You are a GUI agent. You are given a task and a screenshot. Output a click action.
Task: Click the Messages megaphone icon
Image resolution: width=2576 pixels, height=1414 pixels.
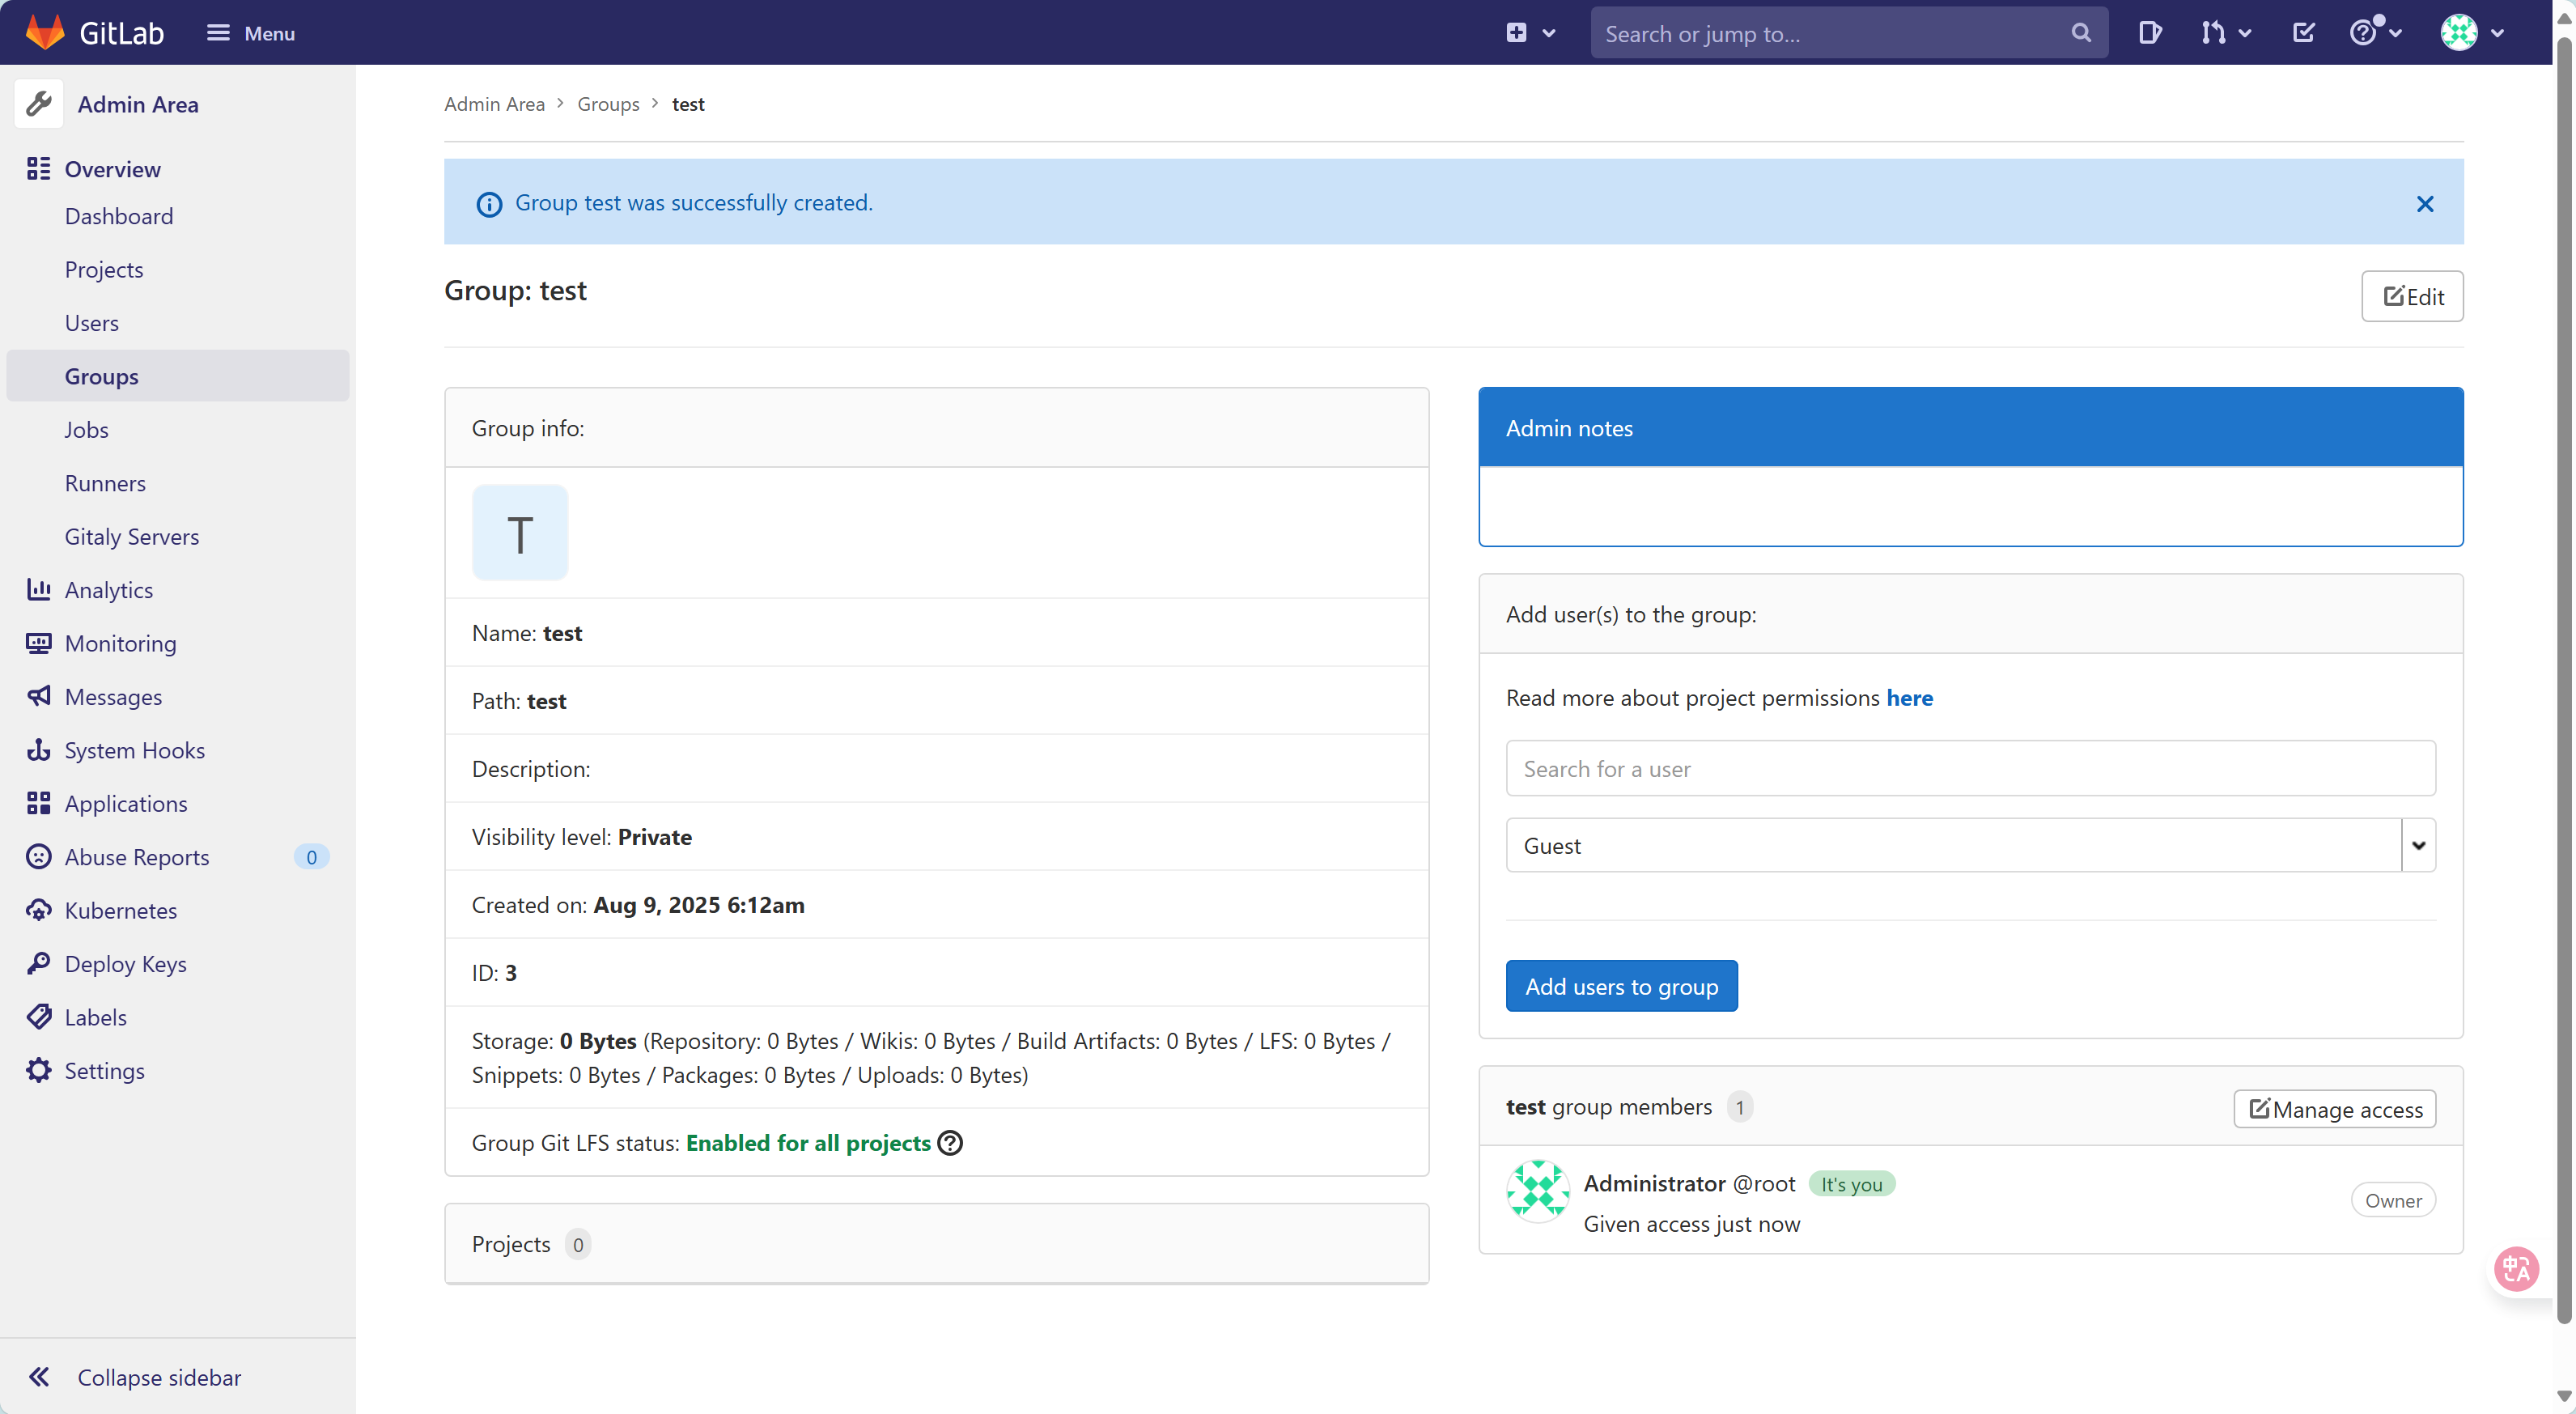[x=38, y=697]
